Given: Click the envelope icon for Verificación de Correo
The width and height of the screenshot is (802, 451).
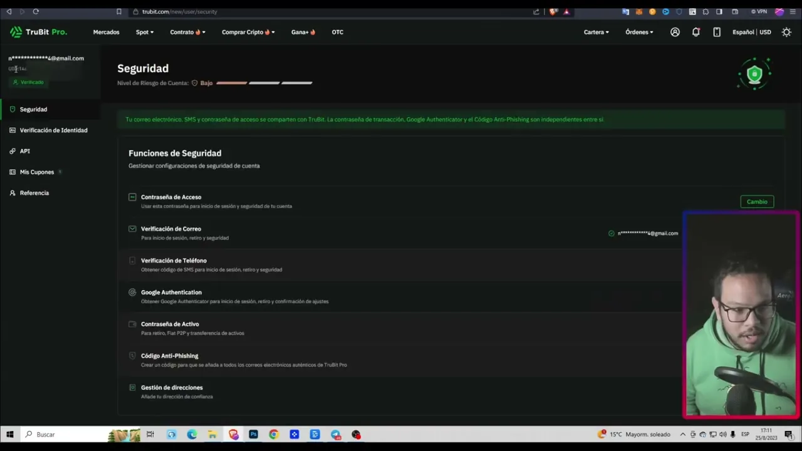Looking at the screenshot, I should pos(132,229).
